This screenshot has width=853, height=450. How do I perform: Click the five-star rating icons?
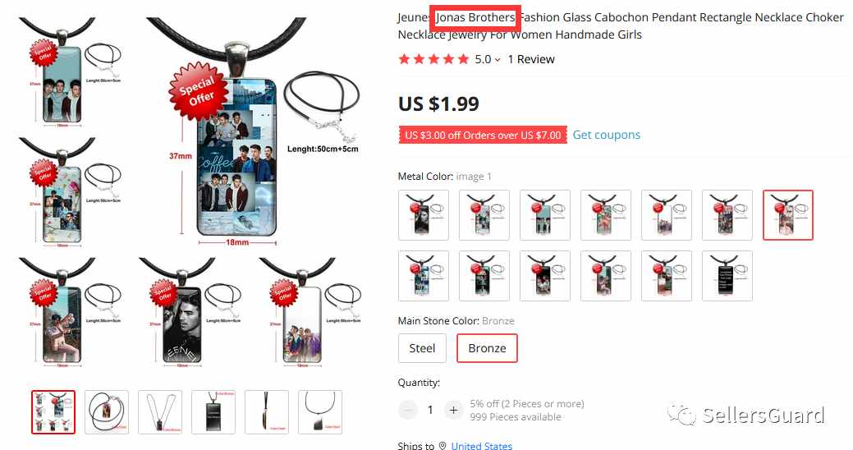click(x=433, y=59)
